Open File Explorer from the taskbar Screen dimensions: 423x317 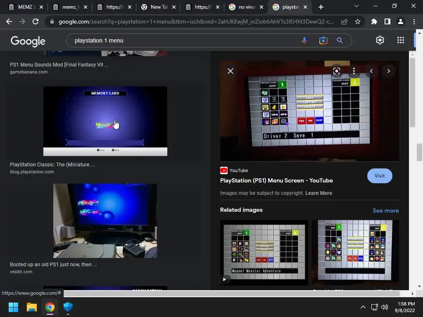[31, 307]
